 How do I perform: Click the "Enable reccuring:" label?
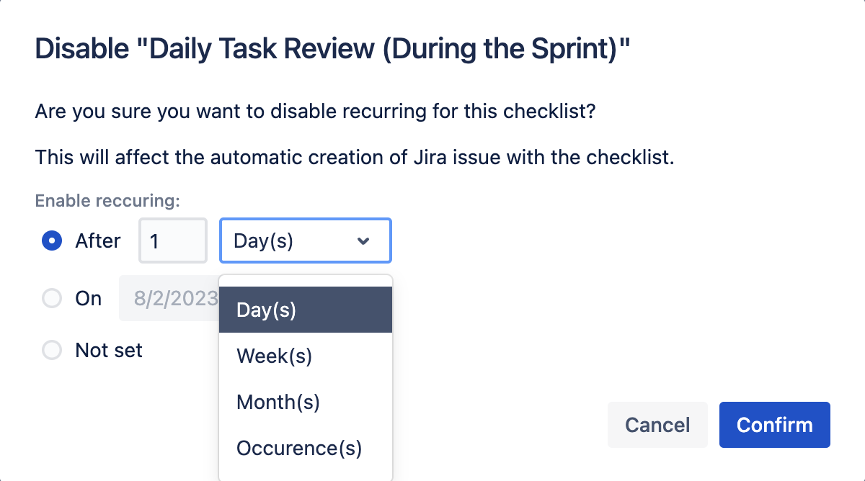click(x=107, y=201)
